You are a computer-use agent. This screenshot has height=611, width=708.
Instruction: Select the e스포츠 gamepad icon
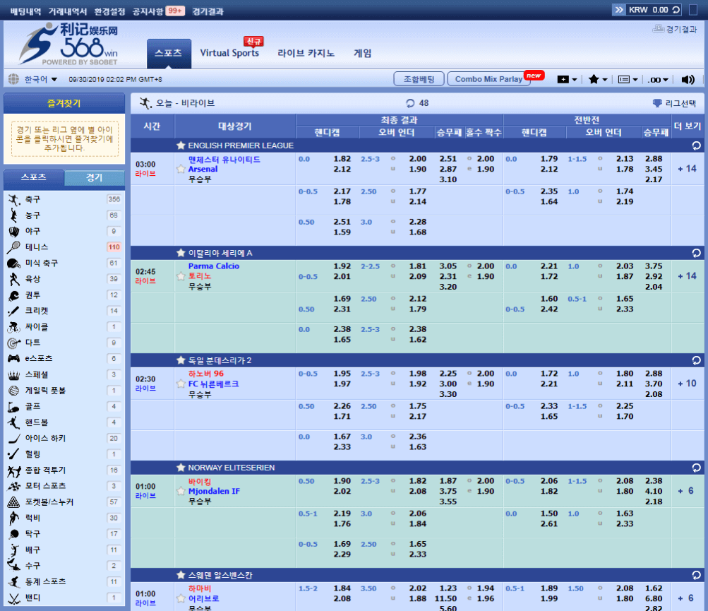13,358
